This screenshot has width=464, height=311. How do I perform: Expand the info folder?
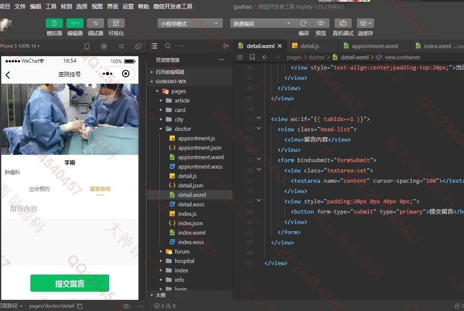tap(189, 280)
